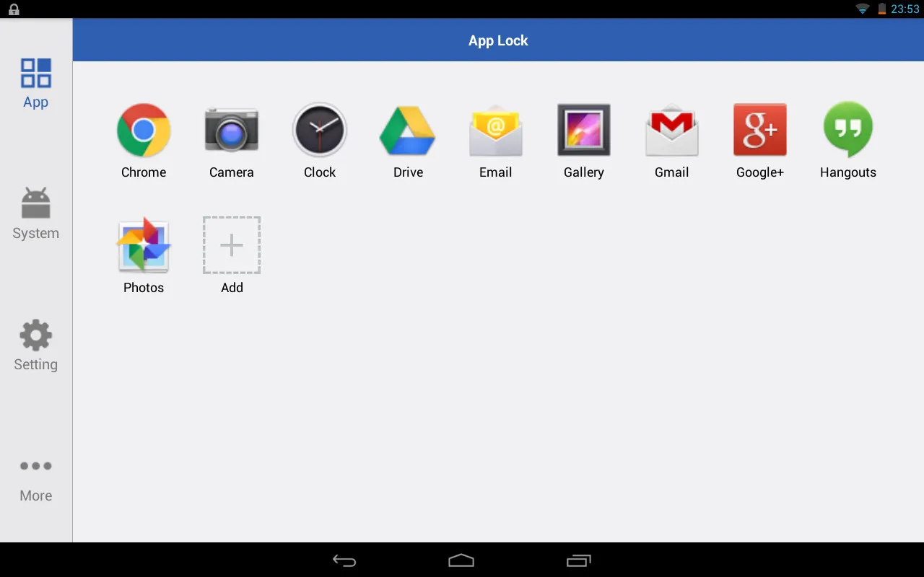Viewport: 924px width, 577px height.
Task: Switch to the App tab in sidebar
Action: pos(35,82)
